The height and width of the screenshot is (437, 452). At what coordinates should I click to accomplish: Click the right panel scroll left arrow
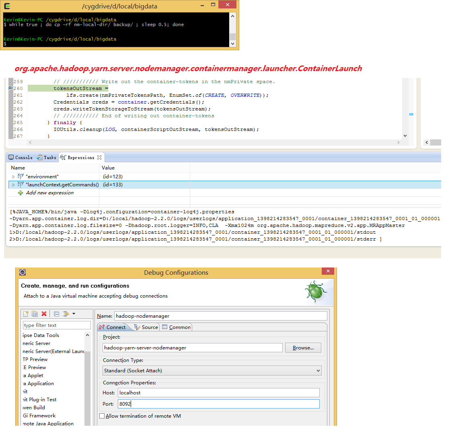point(427,142)
